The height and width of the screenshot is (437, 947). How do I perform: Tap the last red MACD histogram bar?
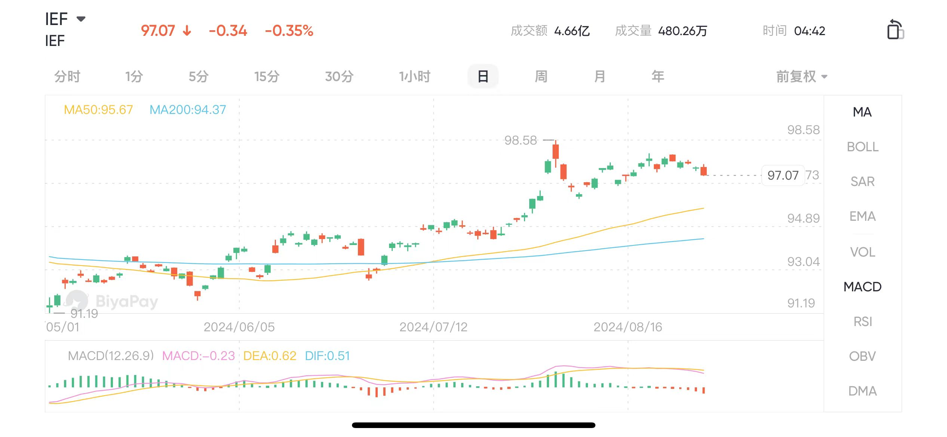pyautogui.click(x=704, y=390)
